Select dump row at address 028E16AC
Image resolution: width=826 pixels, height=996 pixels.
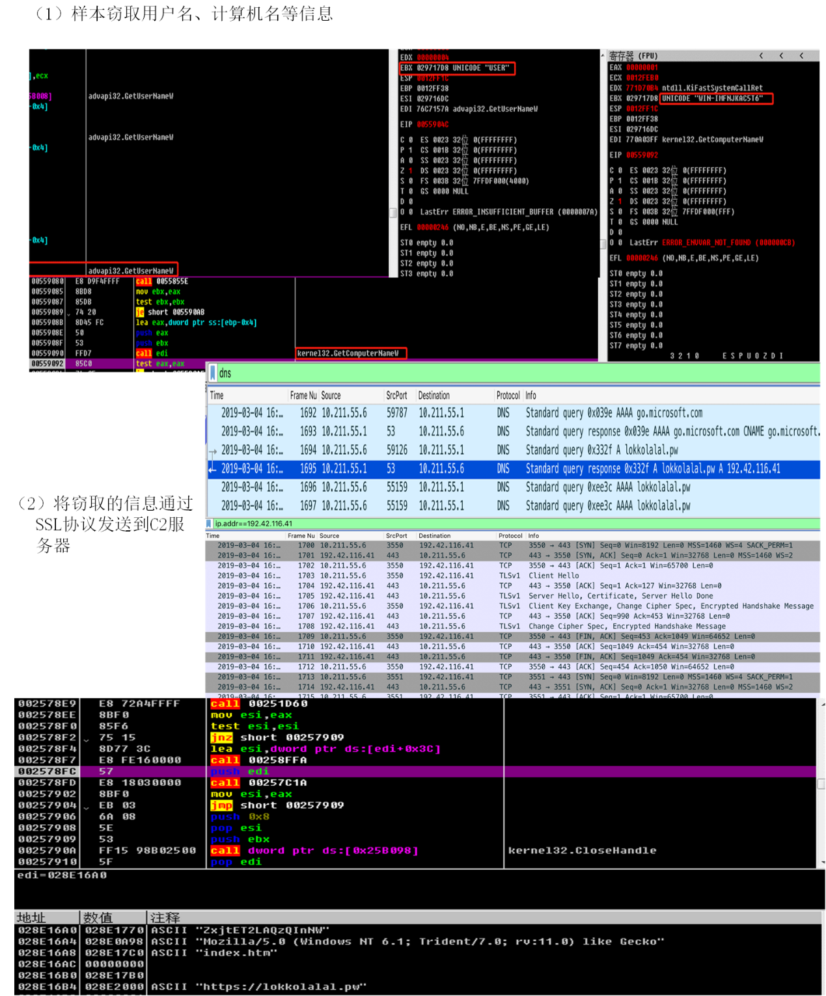pos(417,965)
